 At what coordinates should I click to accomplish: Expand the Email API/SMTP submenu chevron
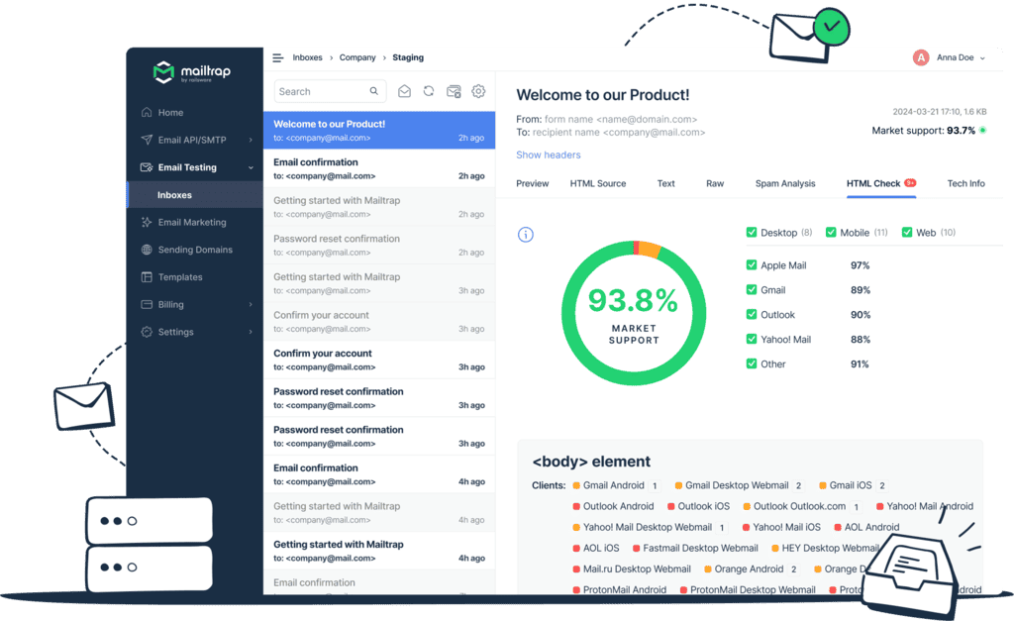tap(251, 140)
